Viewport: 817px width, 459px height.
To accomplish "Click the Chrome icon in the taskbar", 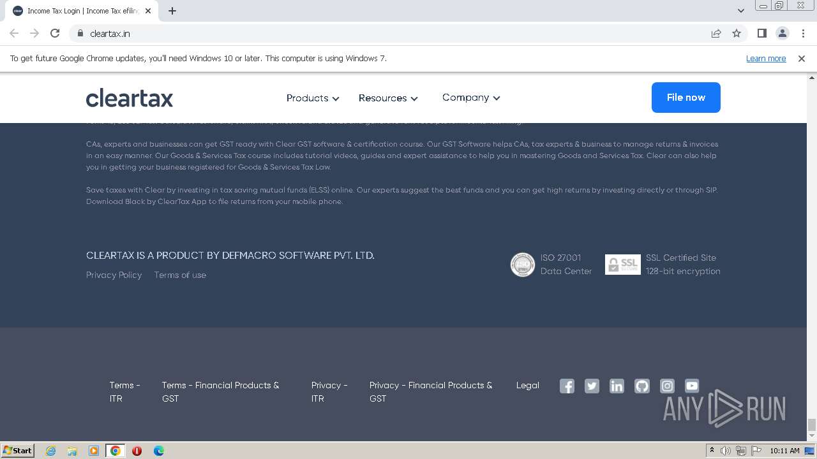I will click(x=116, y=451).
